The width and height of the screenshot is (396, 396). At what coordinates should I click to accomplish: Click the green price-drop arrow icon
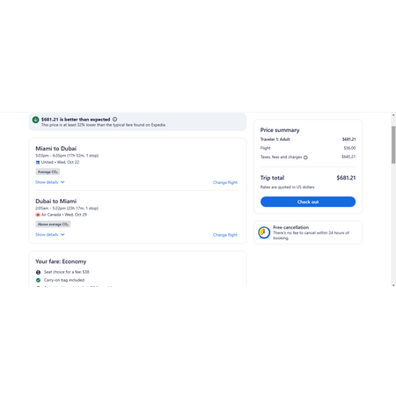35,120
